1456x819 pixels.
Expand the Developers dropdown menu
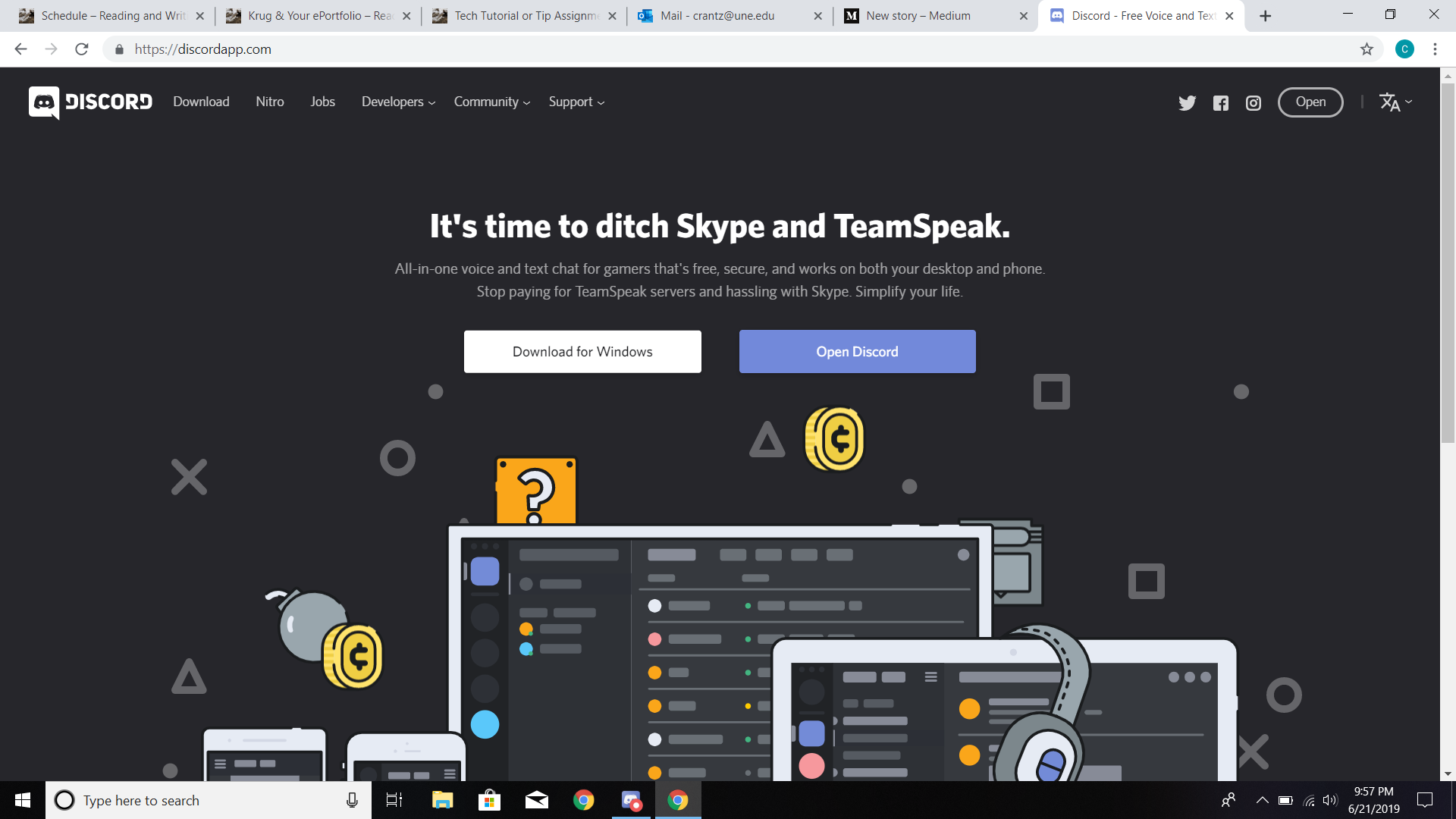tap(397, 101)
